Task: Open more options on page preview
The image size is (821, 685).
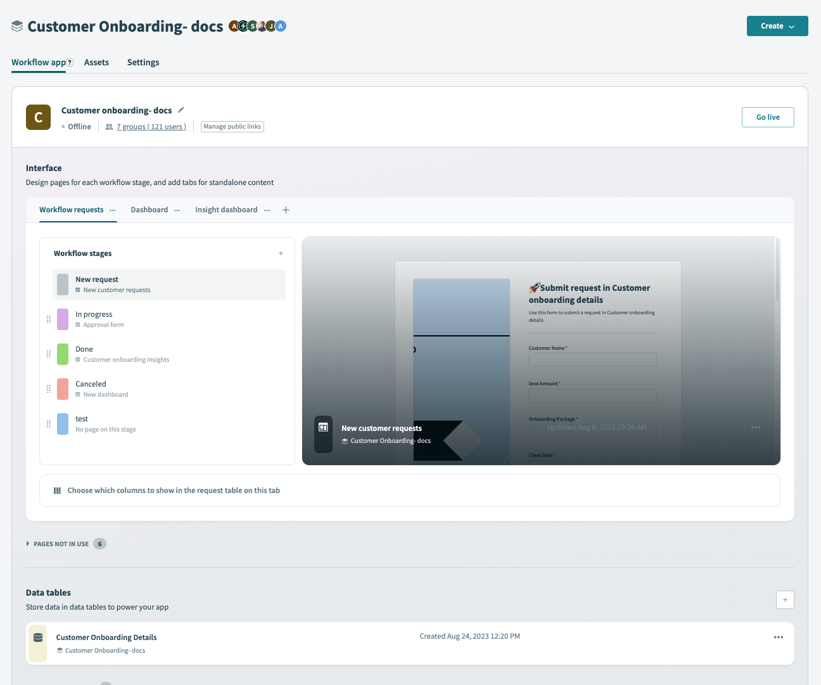Action: coord(756,428)
